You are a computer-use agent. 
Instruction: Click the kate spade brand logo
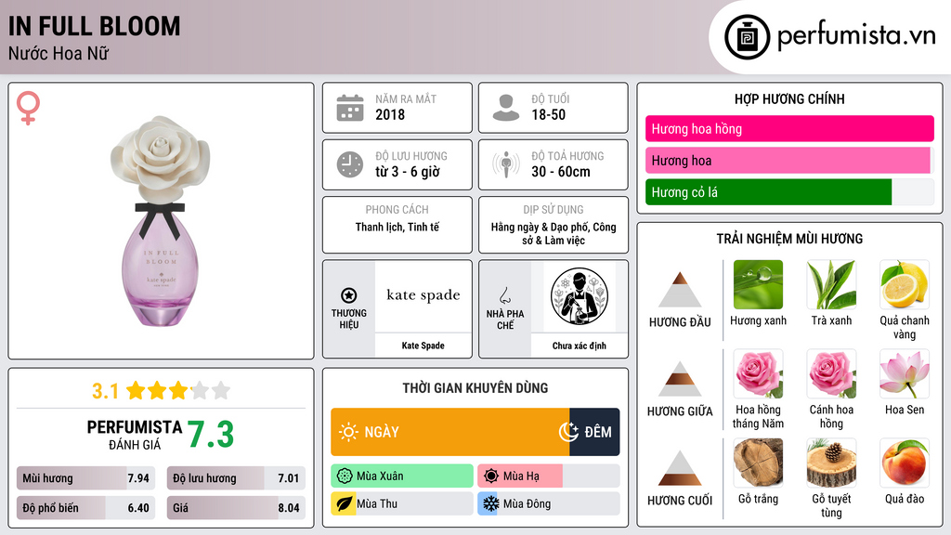423,295
